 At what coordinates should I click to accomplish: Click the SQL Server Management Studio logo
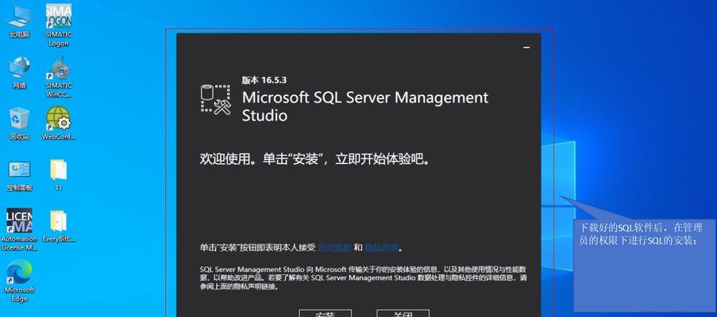(x=215, y=98)
